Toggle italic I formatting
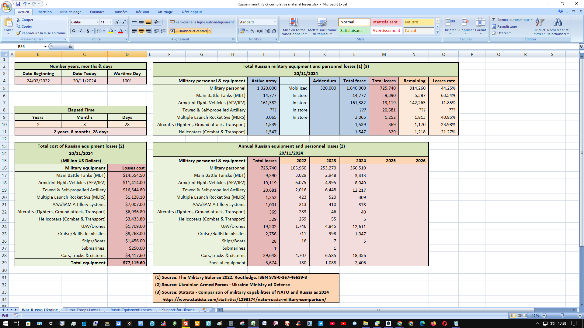Viewport: 584px width, 328px height. [81, 31]
